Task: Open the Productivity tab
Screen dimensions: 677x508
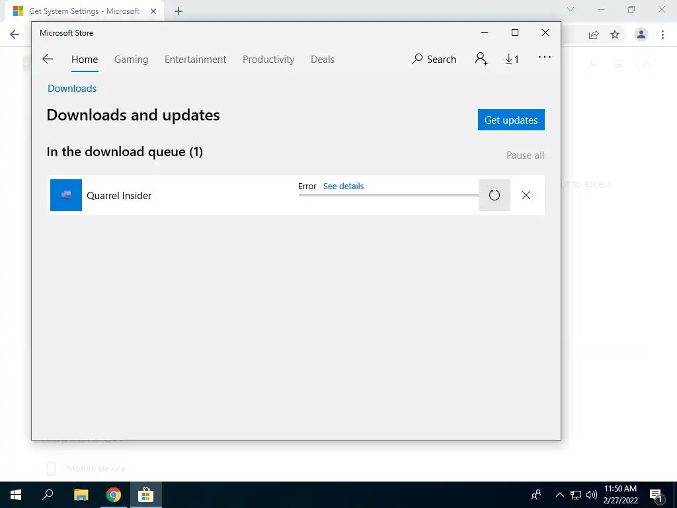Action: pyautogui.click(x=268, y=59)
